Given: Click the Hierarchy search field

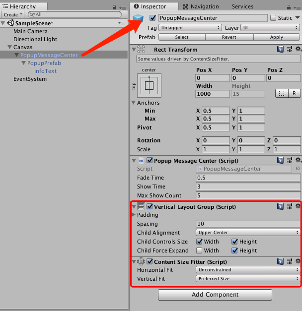Looking at the screenshot, I should point(75,14).
